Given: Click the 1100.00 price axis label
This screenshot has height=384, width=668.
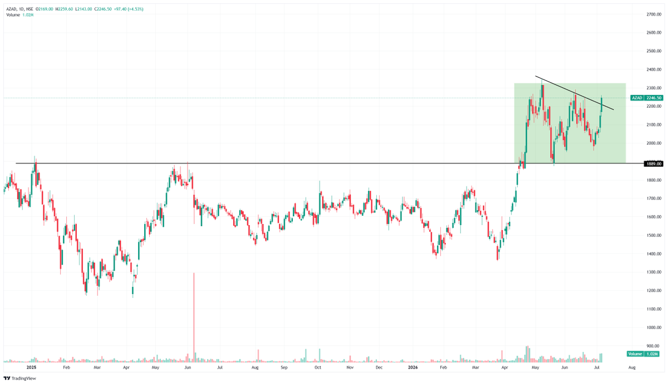Looking at the screenshot, I should (654, 309).
